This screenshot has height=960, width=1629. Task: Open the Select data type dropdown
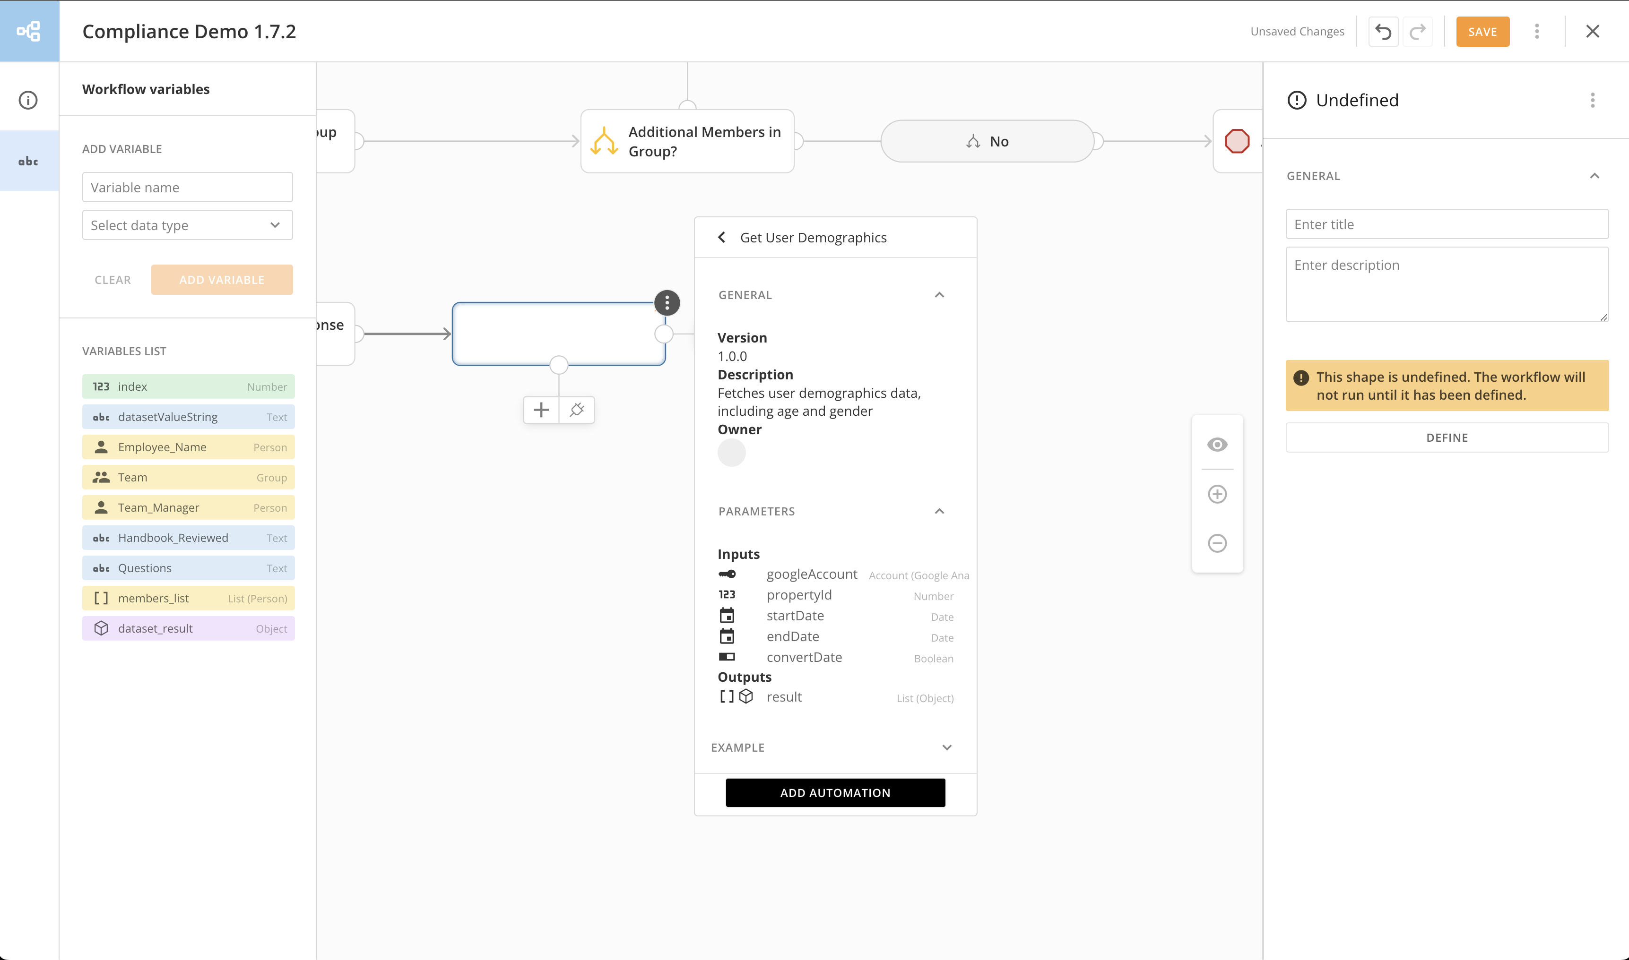click(x=187, y=225)
